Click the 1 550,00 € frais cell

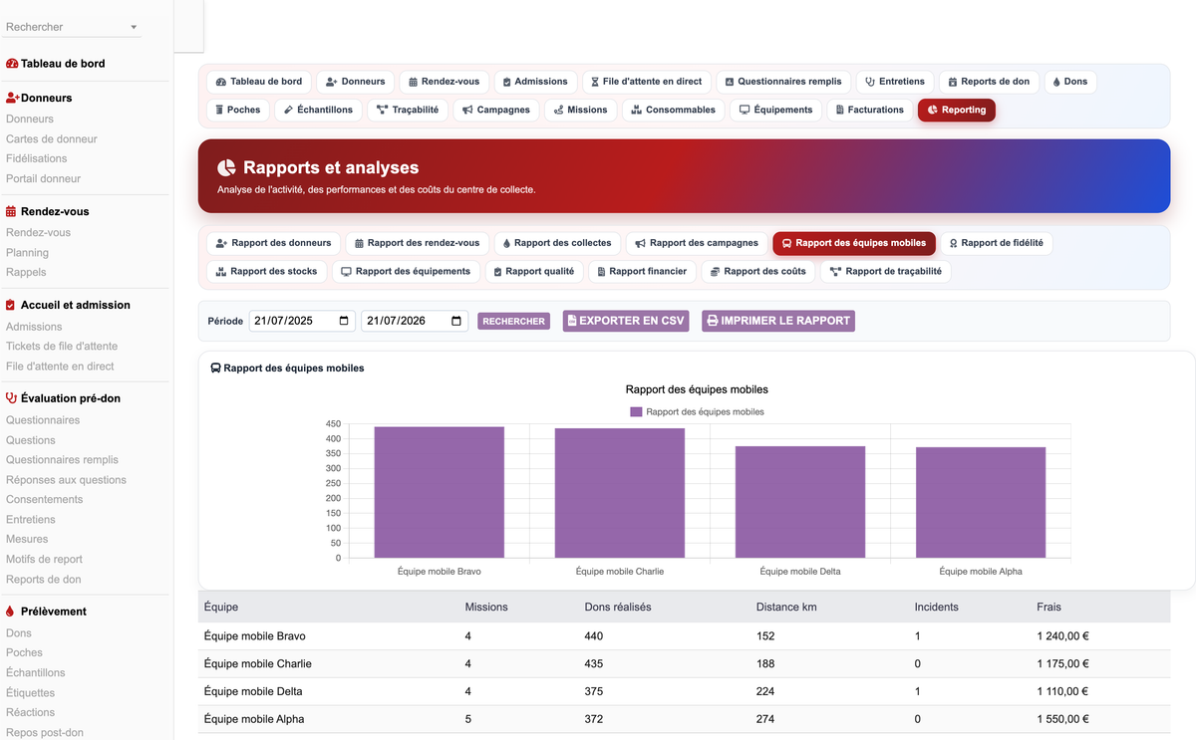coord(1062,719)
